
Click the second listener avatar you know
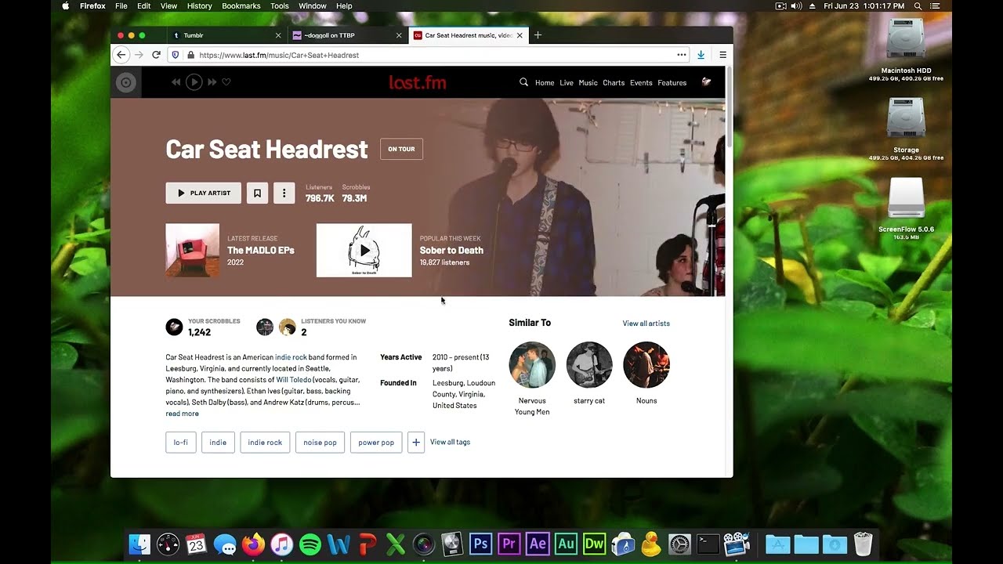[288, 327]
